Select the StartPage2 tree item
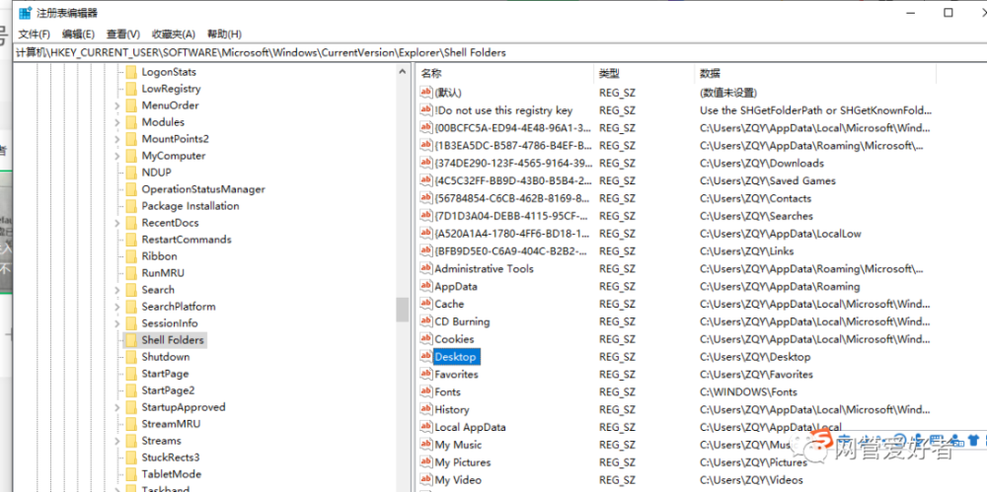The image size is (987, 492). tap(168, 390)
